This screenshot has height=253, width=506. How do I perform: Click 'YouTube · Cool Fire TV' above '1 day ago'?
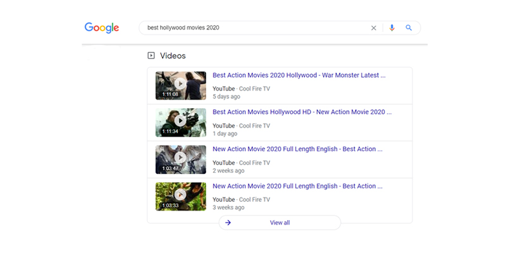[242, 126]
